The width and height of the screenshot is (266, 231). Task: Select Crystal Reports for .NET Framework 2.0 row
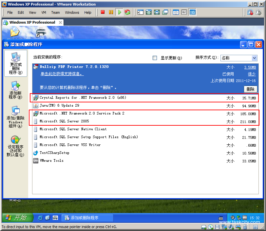coord(145,98)
